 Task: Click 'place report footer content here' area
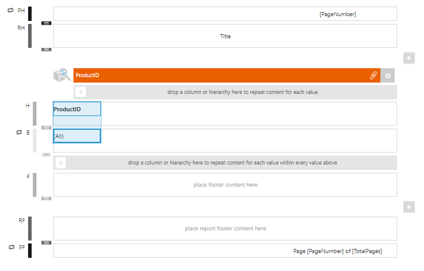pyautogui.click(x=225, y=229)
